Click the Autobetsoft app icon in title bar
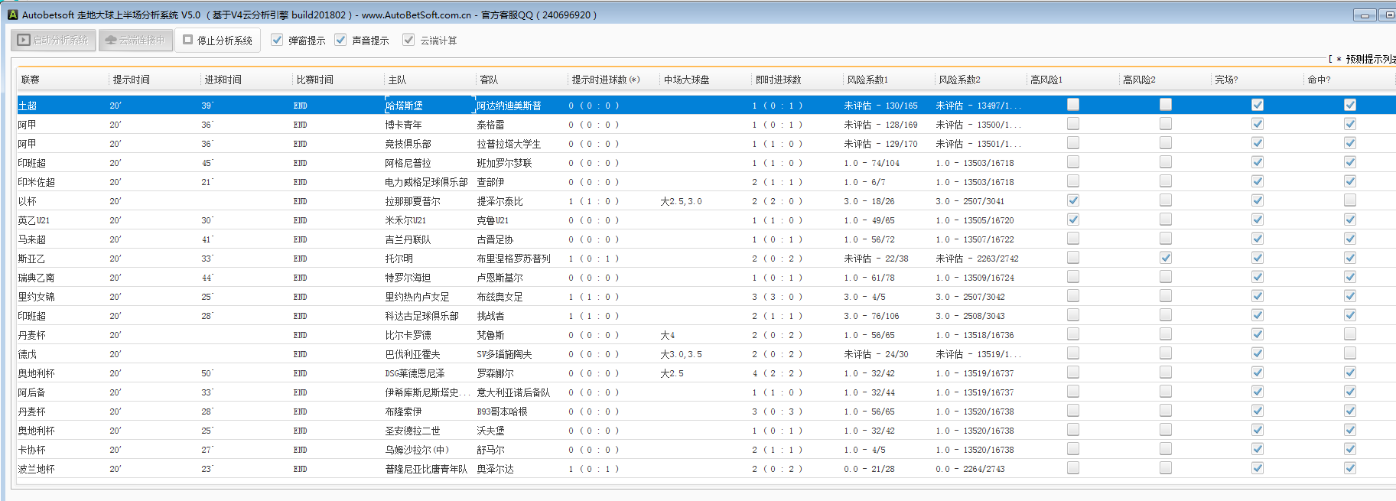 pyautogui.click(x=12, y=15)
